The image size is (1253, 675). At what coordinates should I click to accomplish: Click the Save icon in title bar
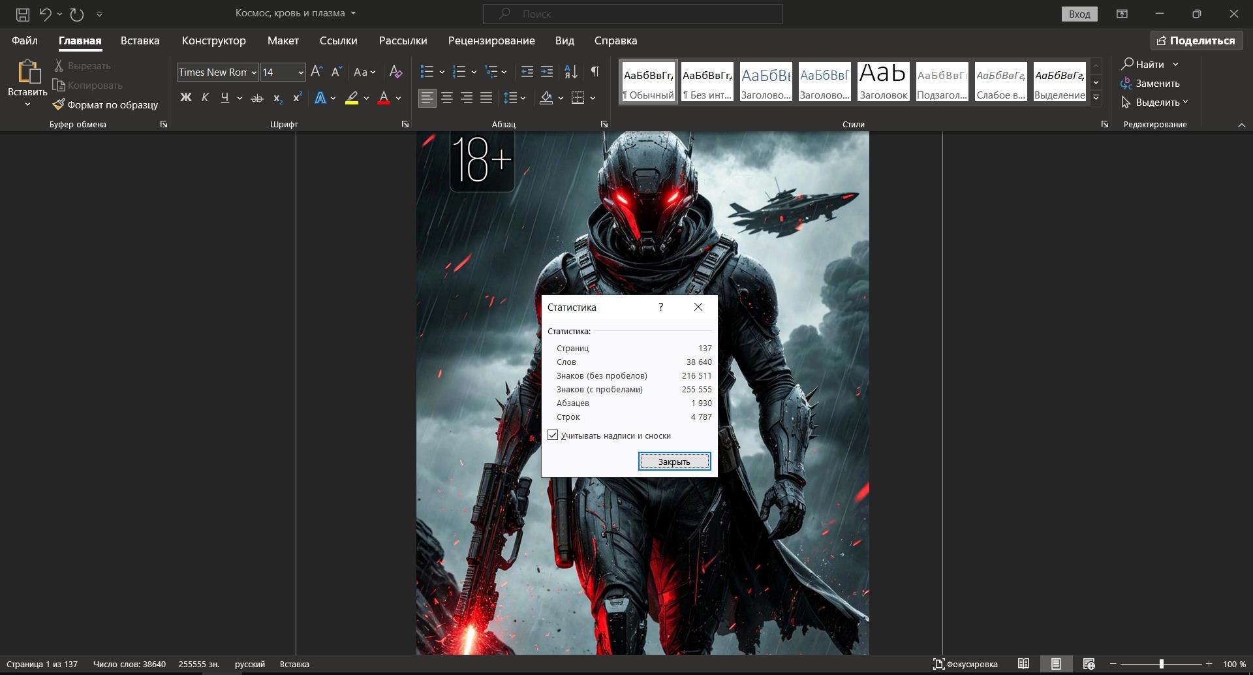click(x=23, y=14)
